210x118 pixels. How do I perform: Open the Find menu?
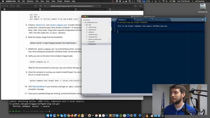(37, 1)
